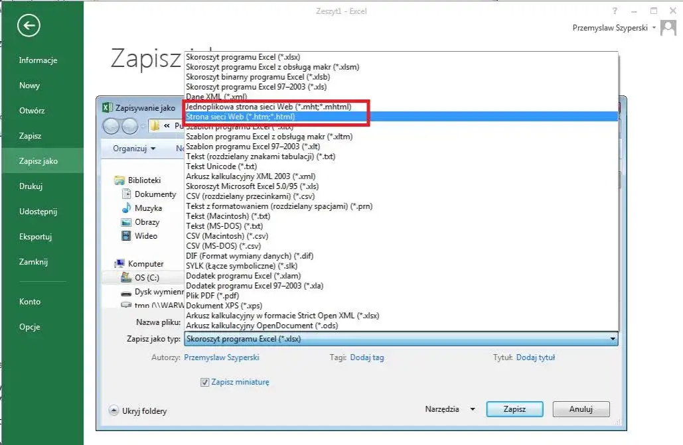Open the Organizuj dropdown menu
This screenshot has height=445, width=683.
(134, 149)
